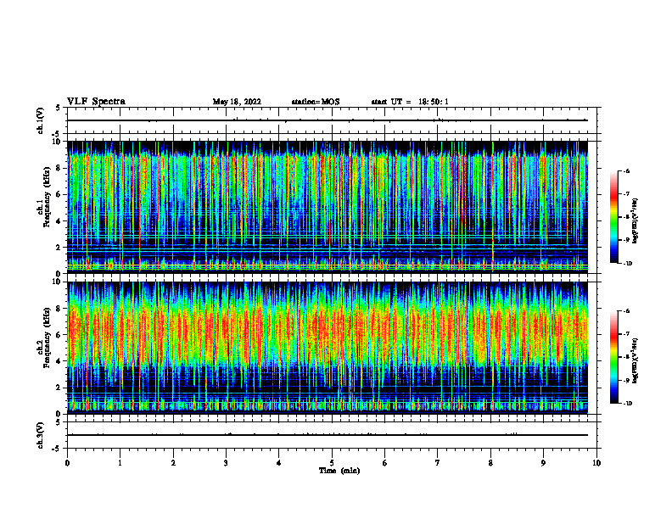The image size is (672, 519).
Task: Click the ch.1 colorbar log(PSD) unit label
Action: click(x=636, y=221)
